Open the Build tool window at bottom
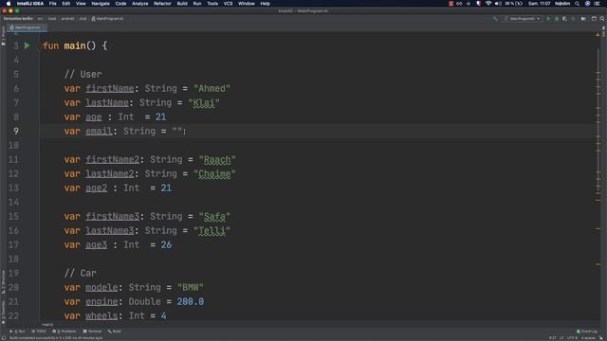Viewport: 607px width, 341px height. [114, 332]
